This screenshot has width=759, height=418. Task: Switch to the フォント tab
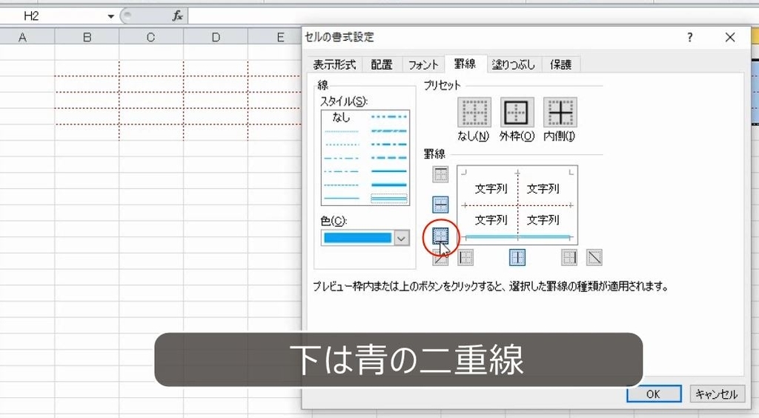pos(423,64)
